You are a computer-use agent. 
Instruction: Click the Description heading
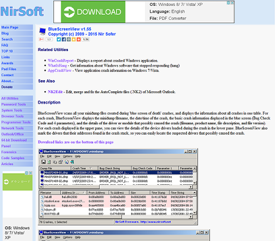[49, 102]
